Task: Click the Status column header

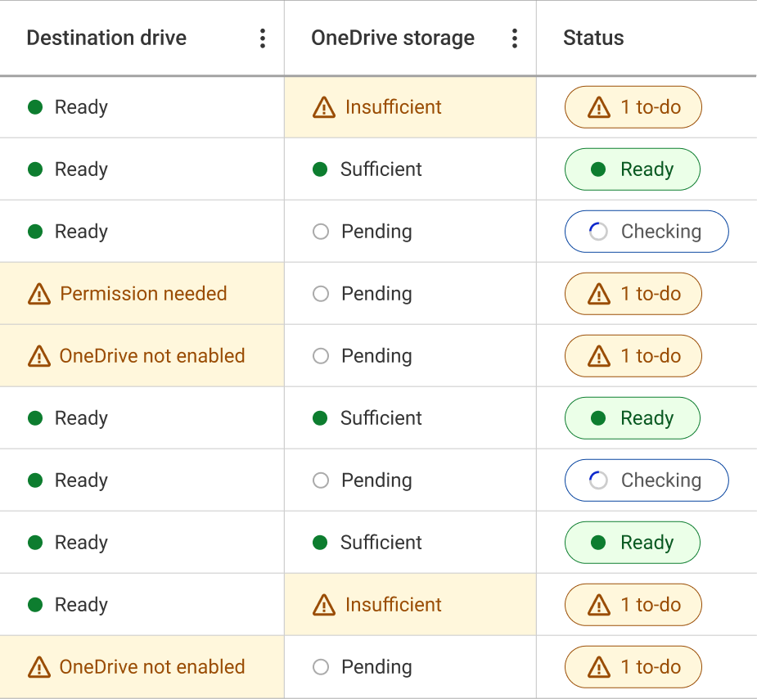Action: click(x=593, y=38)
